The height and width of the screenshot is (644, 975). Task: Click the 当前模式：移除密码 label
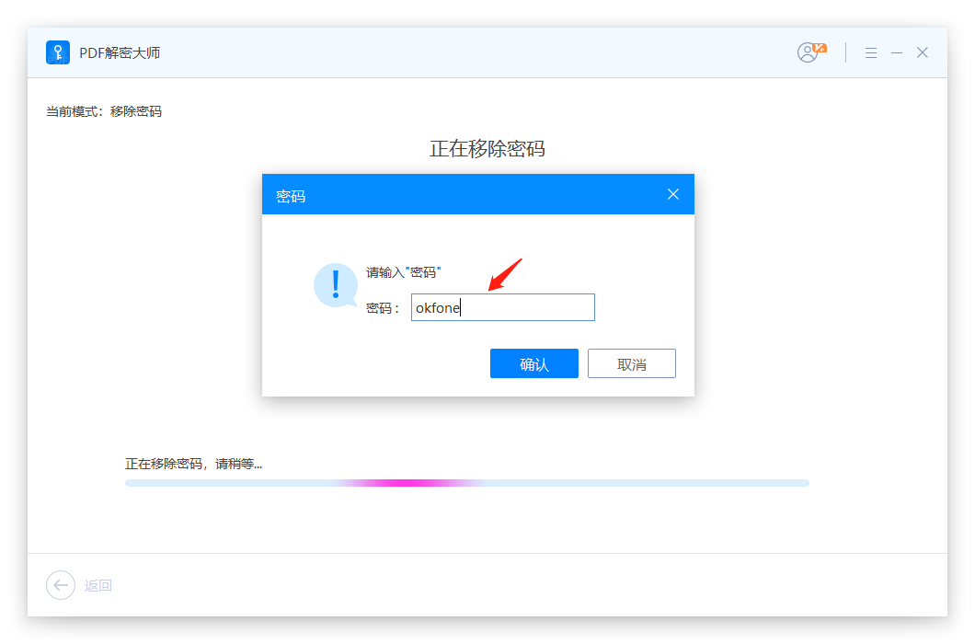point(104,111)
